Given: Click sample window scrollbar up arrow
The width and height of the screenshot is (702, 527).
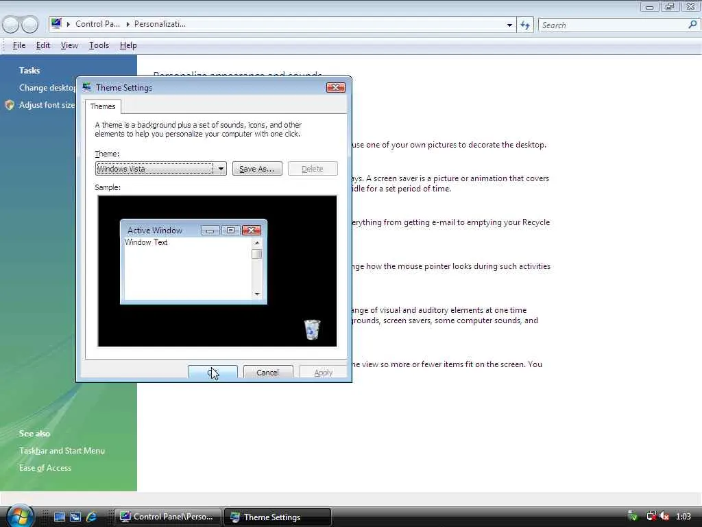Looking at the screenshot, I should (257, 243).
